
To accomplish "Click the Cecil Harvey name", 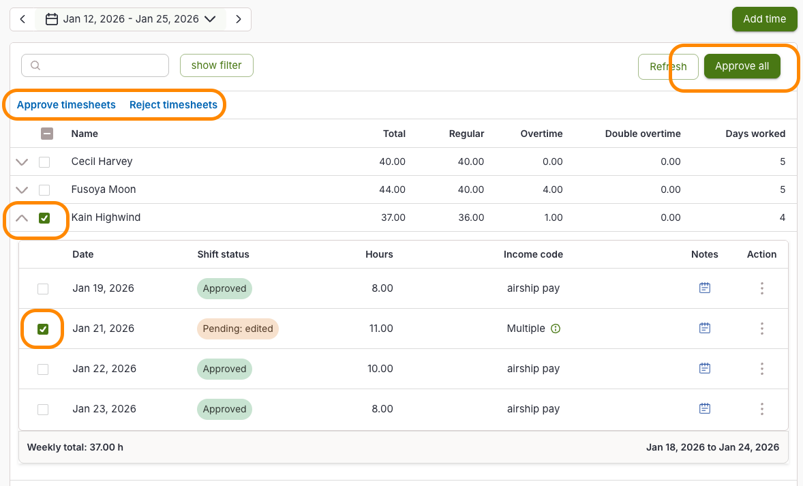I will point(102,162).
